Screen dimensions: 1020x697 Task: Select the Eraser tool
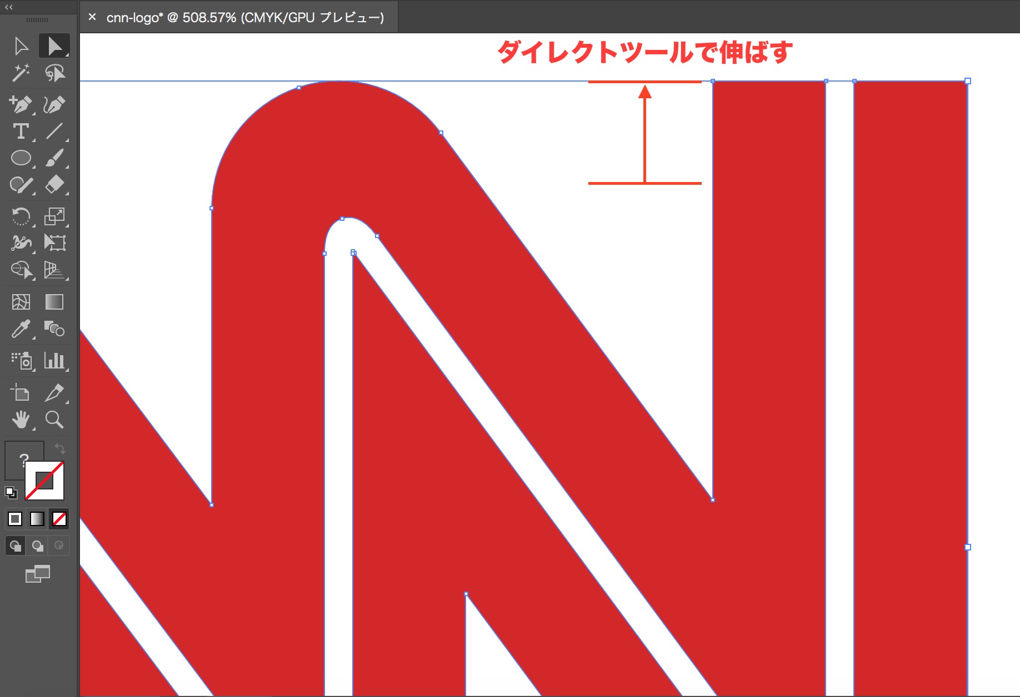54,185
